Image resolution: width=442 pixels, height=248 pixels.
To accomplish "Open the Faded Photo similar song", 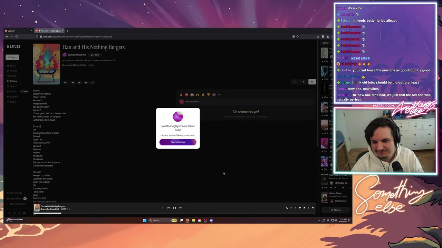I will 335,193.
